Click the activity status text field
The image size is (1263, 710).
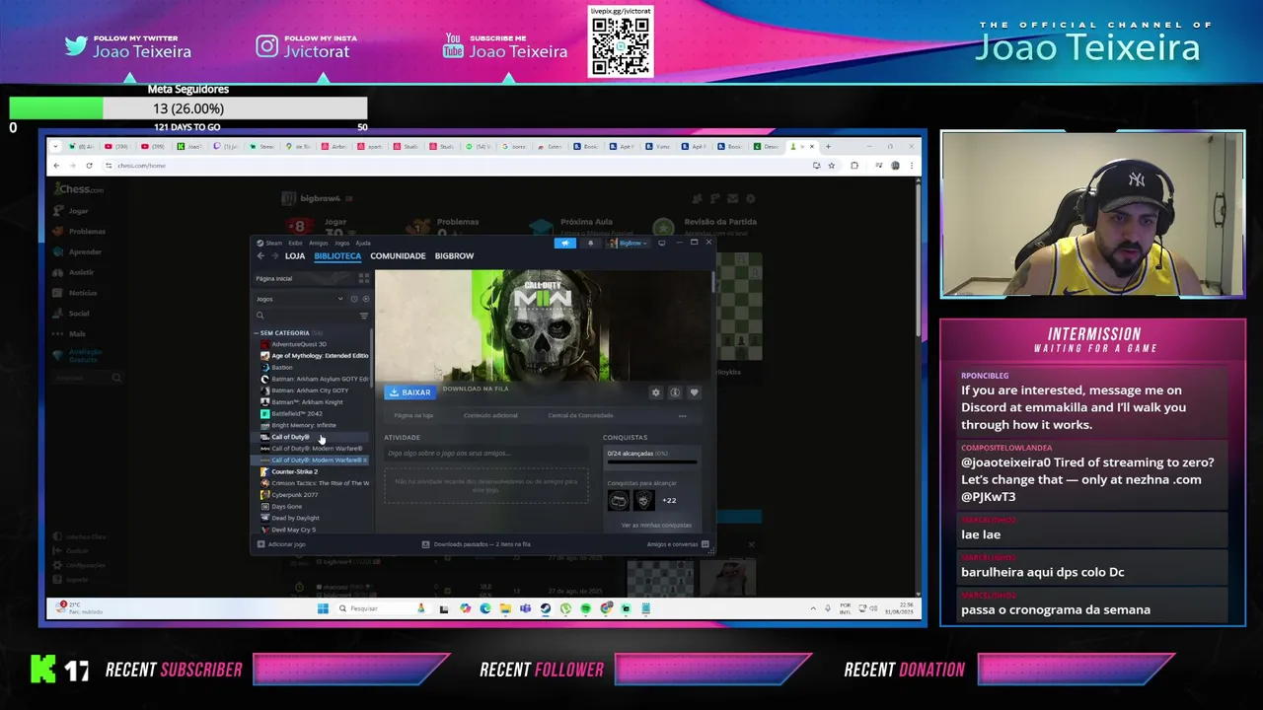pyautogui.click(x=485, y=454)
